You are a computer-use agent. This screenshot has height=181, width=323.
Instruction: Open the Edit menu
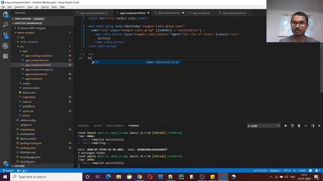(x=10, y=7)
